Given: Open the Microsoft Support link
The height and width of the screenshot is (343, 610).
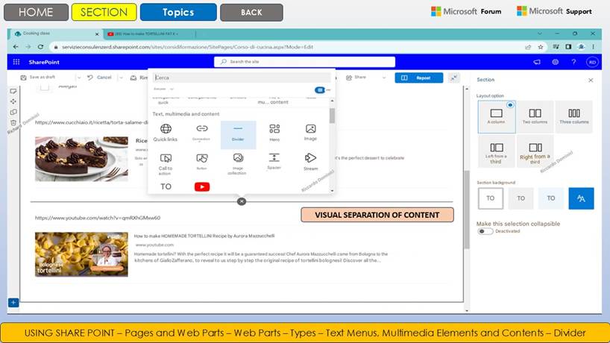Looking at the screenshot, I should tap(554, 11).
